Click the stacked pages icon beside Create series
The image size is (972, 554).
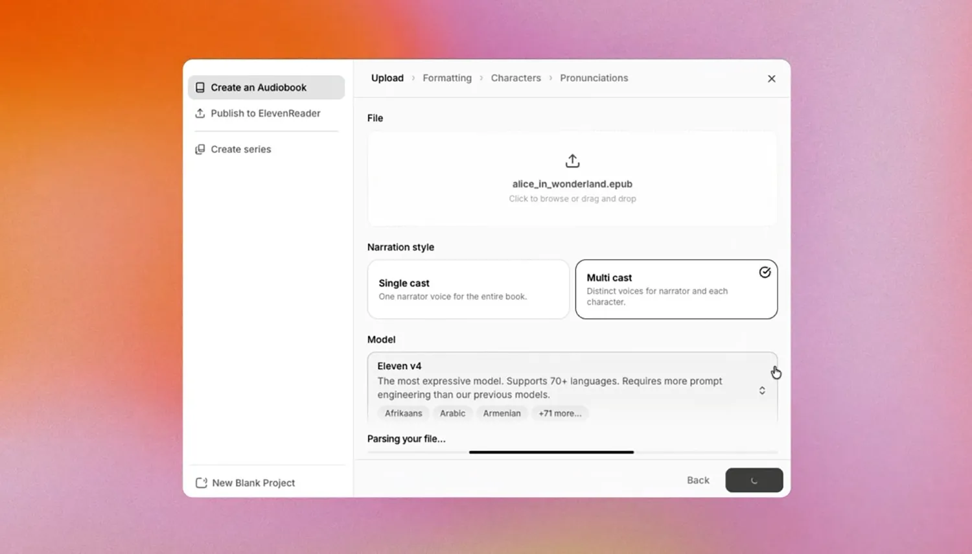pos(200,149)
